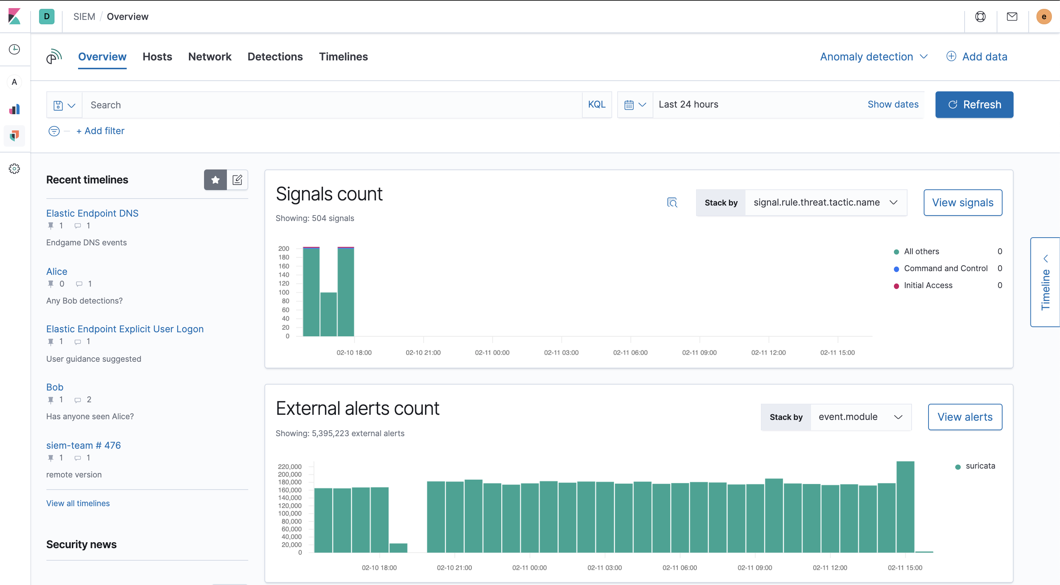1060x585 pixels.
Task: Toggle the KQL search mode
Action: point(596,105)
